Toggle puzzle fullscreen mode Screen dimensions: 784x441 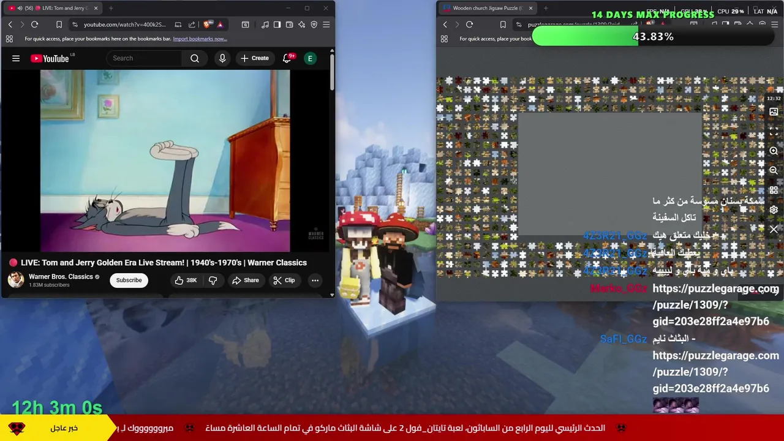[x=774, y=132]
